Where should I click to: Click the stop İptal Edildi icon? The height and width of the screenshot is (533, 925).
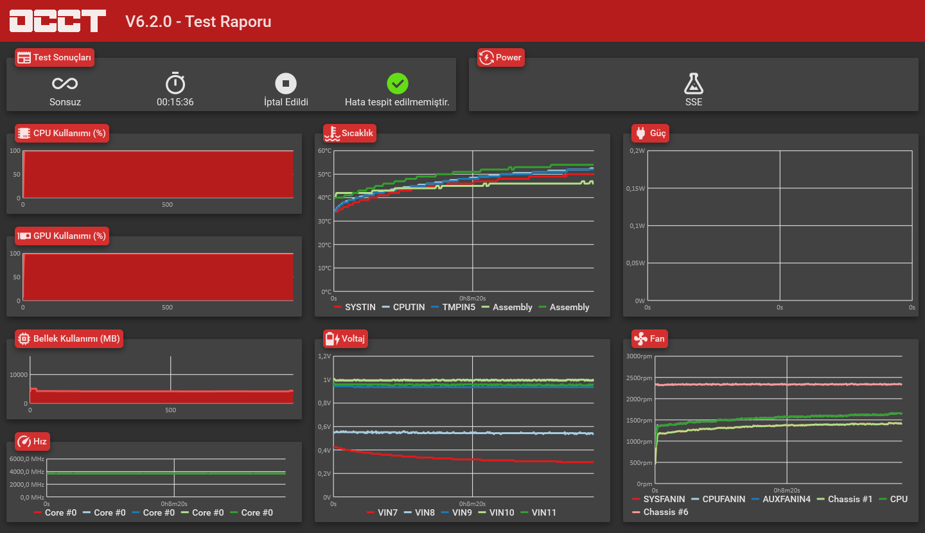click(x=286, y=83)
